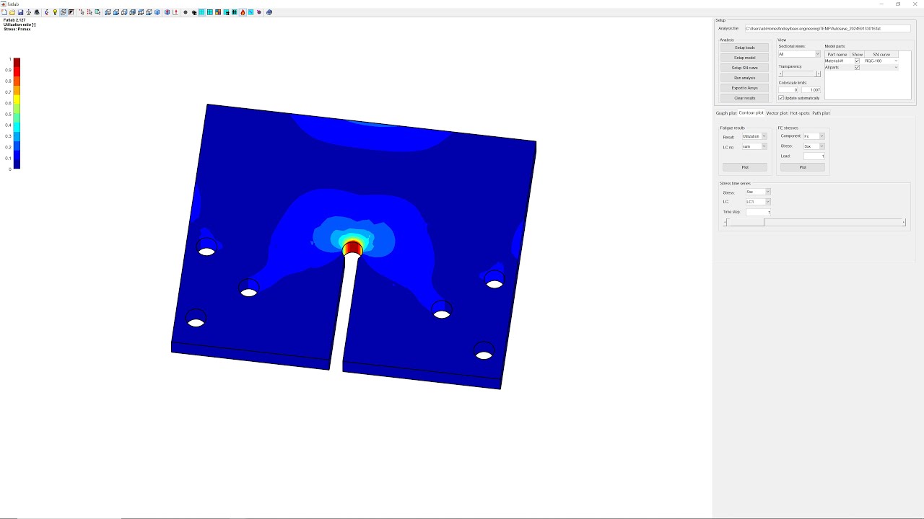
Task: Click the new file toolbar icon
Action: (4, 12)
